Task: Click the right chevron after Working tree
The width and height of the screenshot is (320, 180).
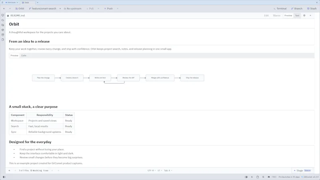Action: pos(58,171)
